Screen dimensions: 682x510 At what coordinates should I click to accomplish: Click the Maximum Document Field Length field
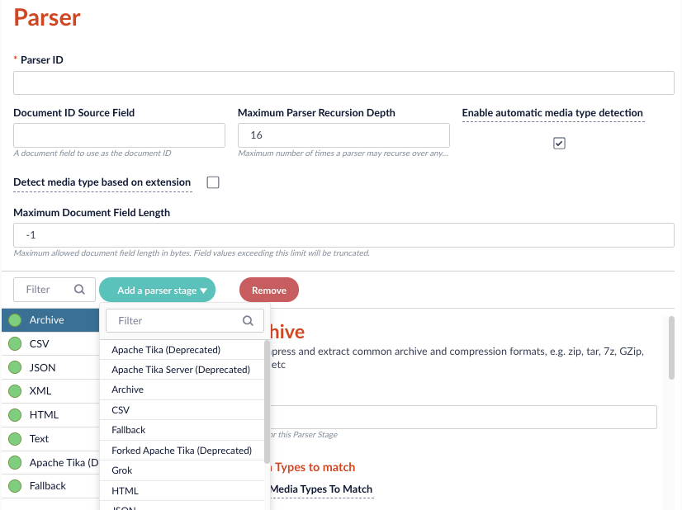click(343, 235)
